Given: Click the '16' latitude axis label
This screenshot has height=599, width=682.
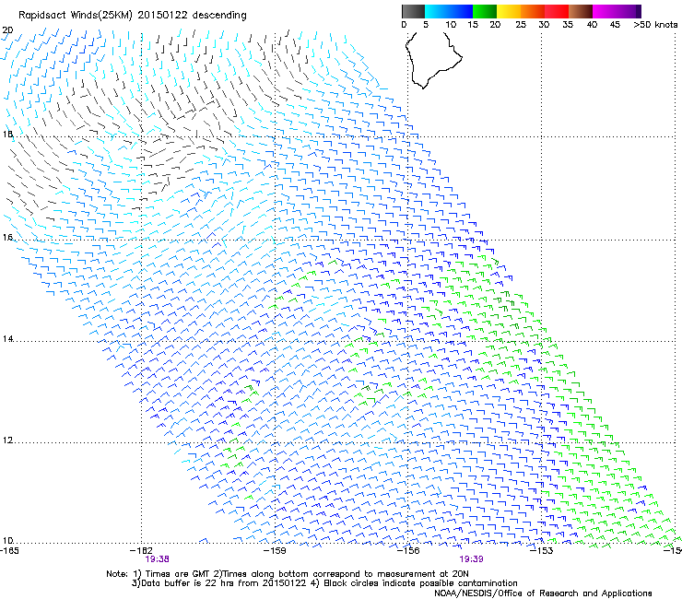Looking at the screenshot, I should pyautogui.click(x=7, y=237).
